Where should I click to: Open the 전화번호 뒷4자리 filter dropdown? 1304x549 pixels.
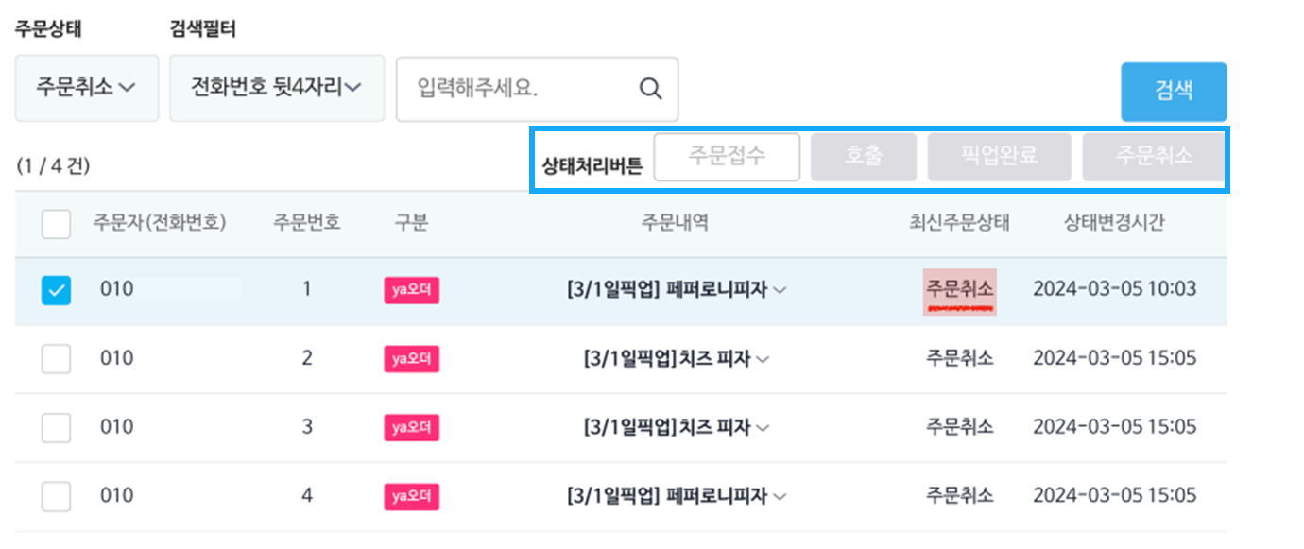pyautogui.click(x=277, y=88)
